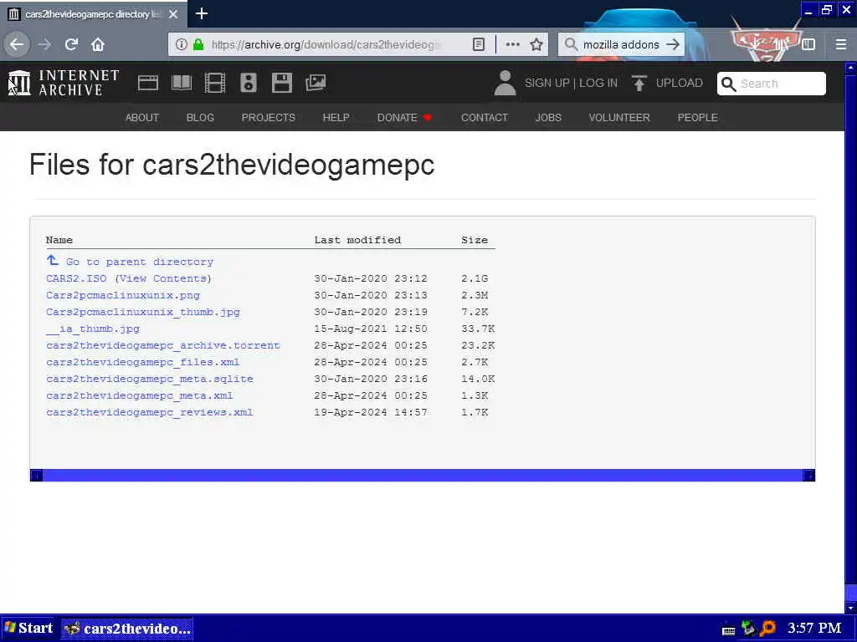Viewport: 857px width, 642px height.
Task: Open the Video film strip icon
Action: 215,83
